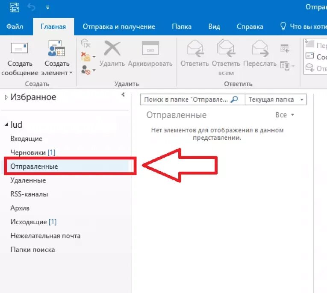Open the Удаленные folder
327x293 pixels.
pyautogui.click(x=28, y=180)
